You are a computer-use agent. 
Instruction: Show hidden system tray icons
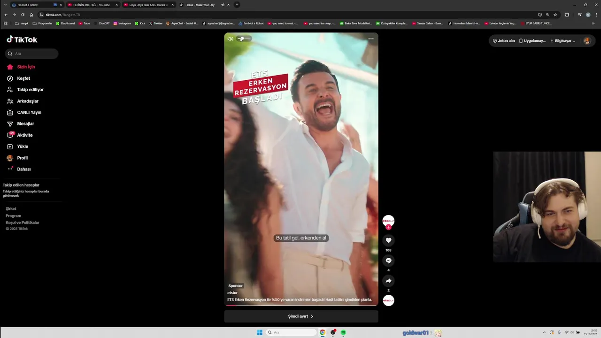pyautogui.click(x=544, y=332)
